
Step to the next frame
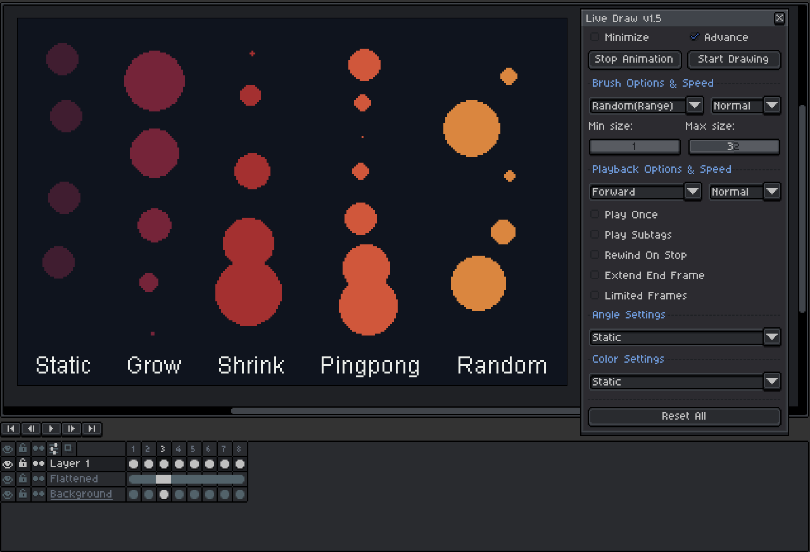(x=72, y=429)
